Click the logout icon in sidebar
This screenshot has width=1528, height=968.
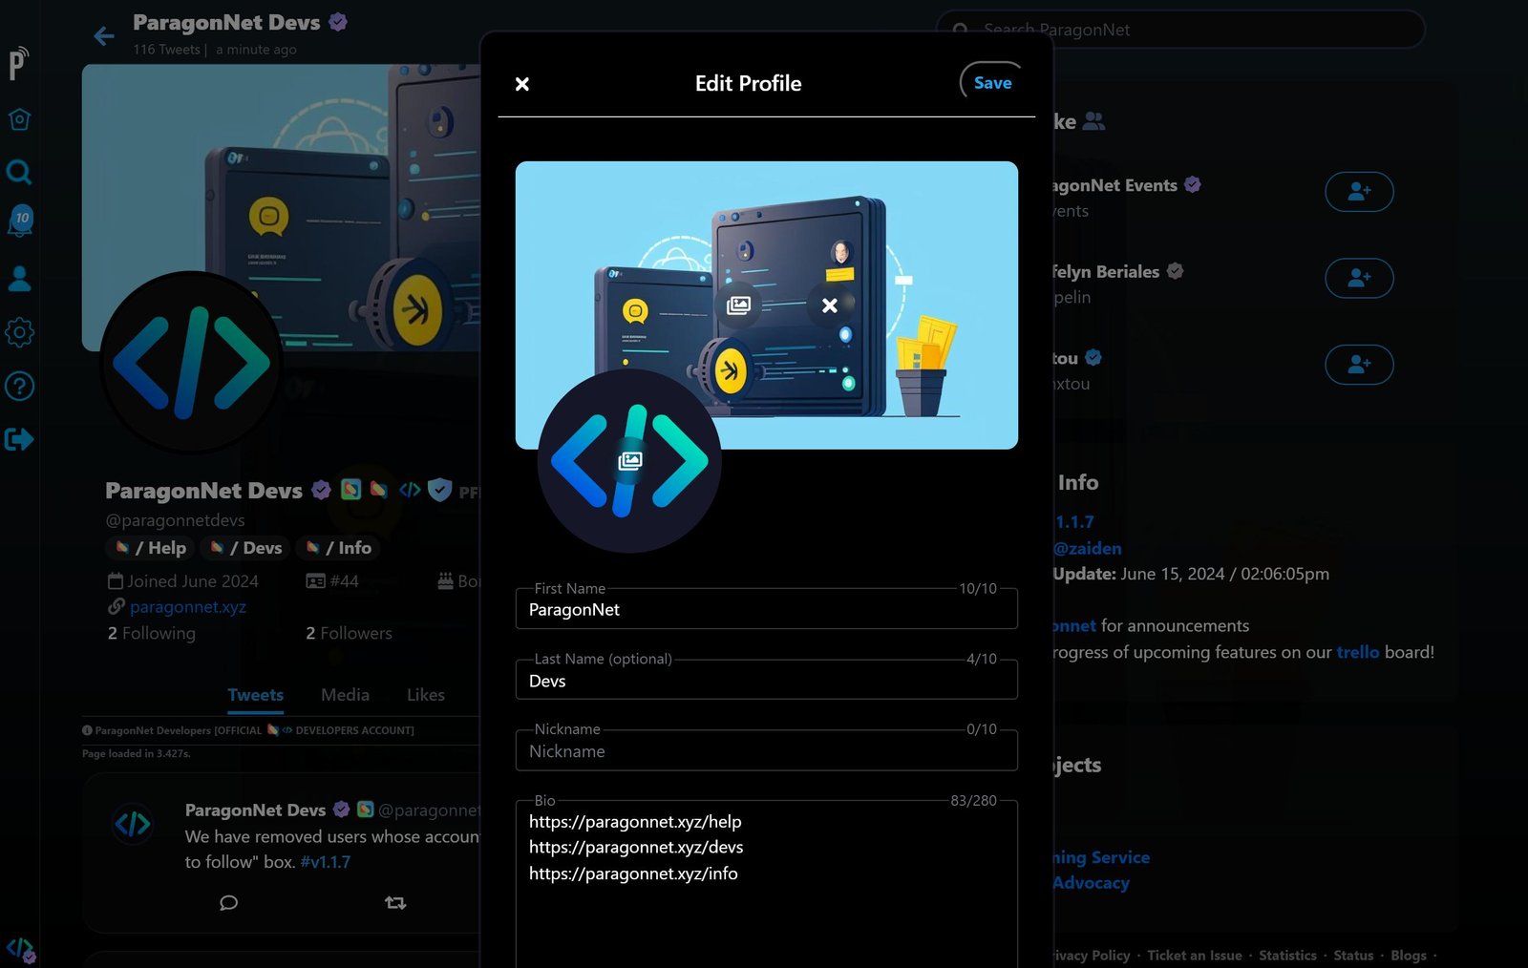click(19, 439)
